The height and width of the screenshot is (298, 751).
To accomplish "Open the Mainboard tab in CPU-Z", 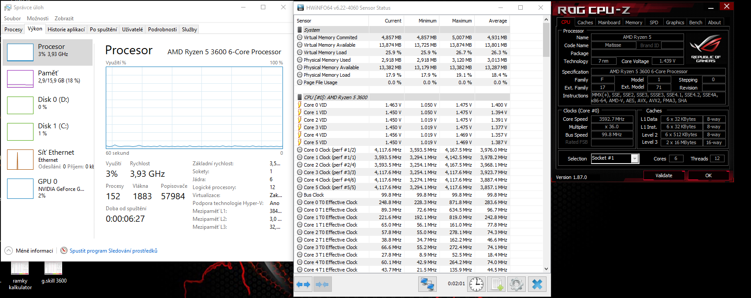I will pos(609,22).
